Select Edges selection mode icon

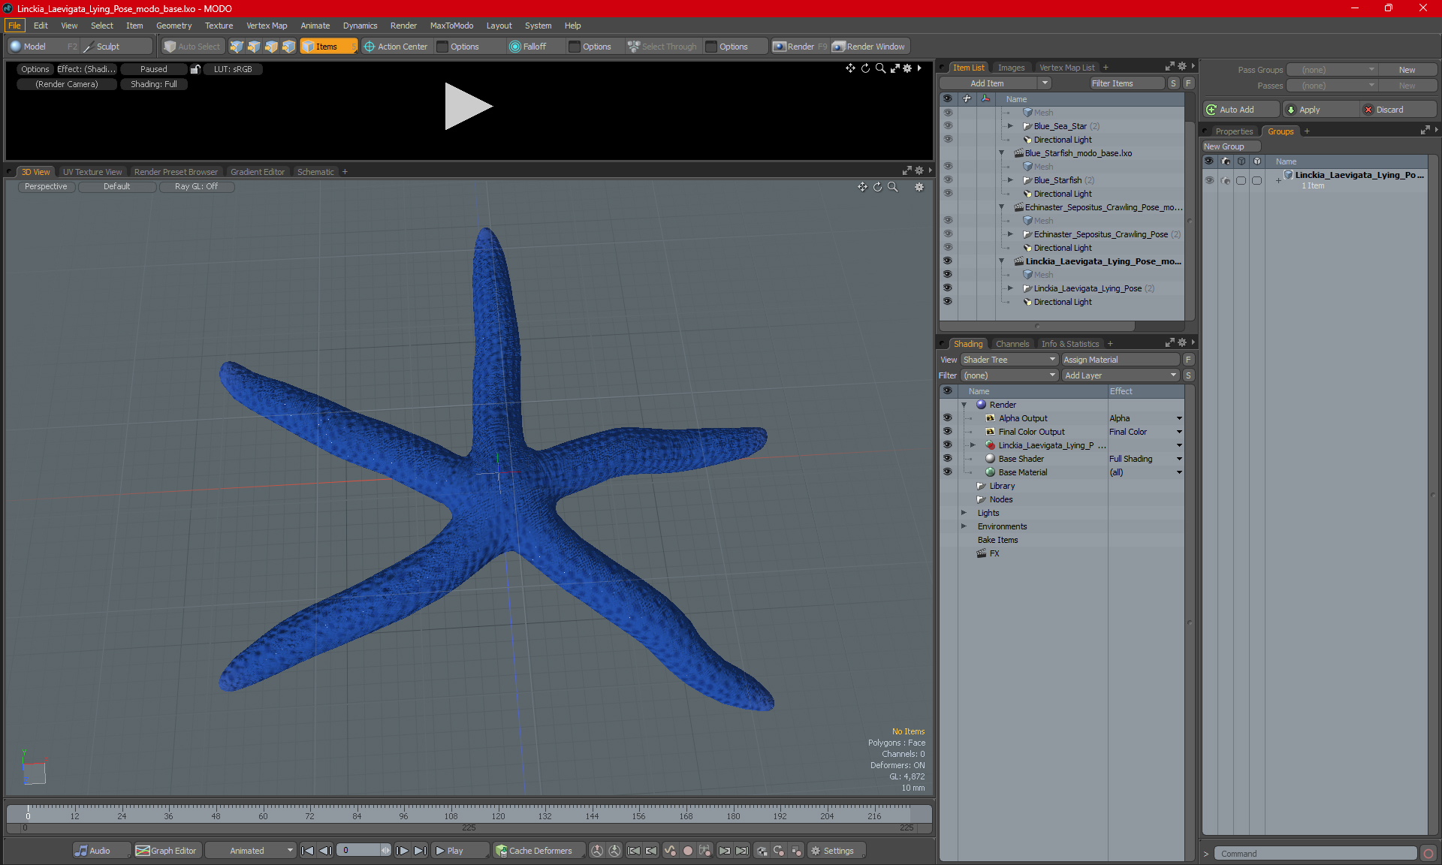(254, 47)
